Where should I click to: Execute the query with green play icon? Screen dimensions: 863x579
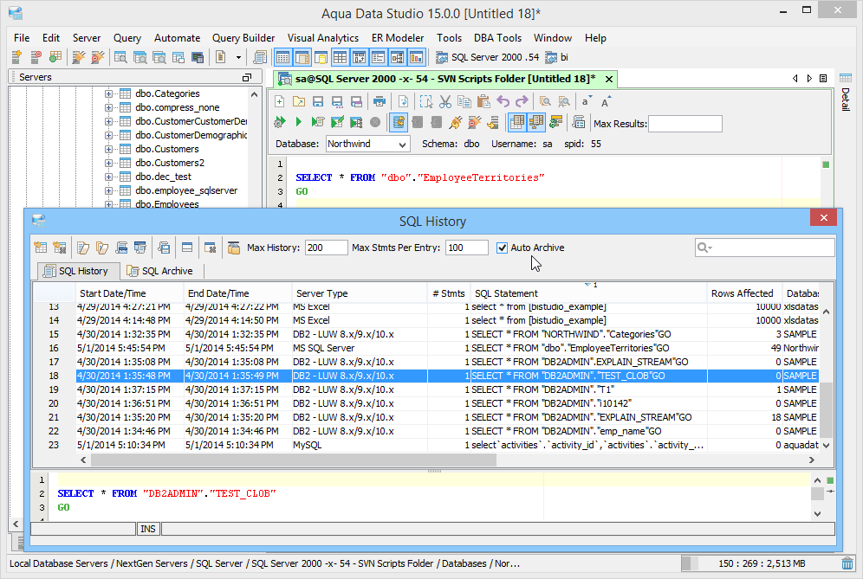(x=299, y=122)
